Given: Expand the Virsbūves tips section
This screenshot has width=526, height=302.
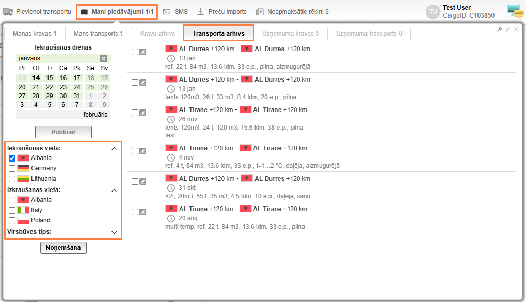Looking at the screenshot, I should (x=114, y=232).
